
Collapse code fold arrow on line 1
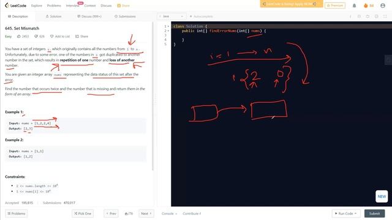click(x=168, y=26)
